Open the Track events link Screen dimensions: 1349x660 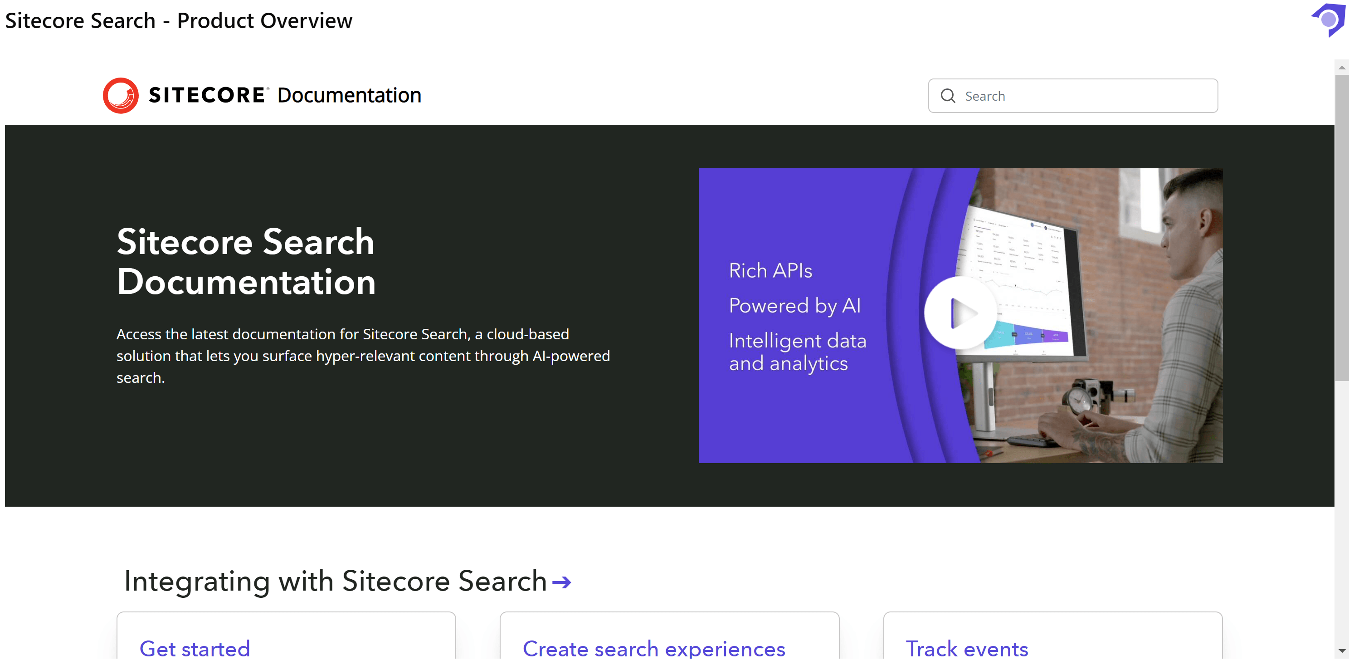967,649
